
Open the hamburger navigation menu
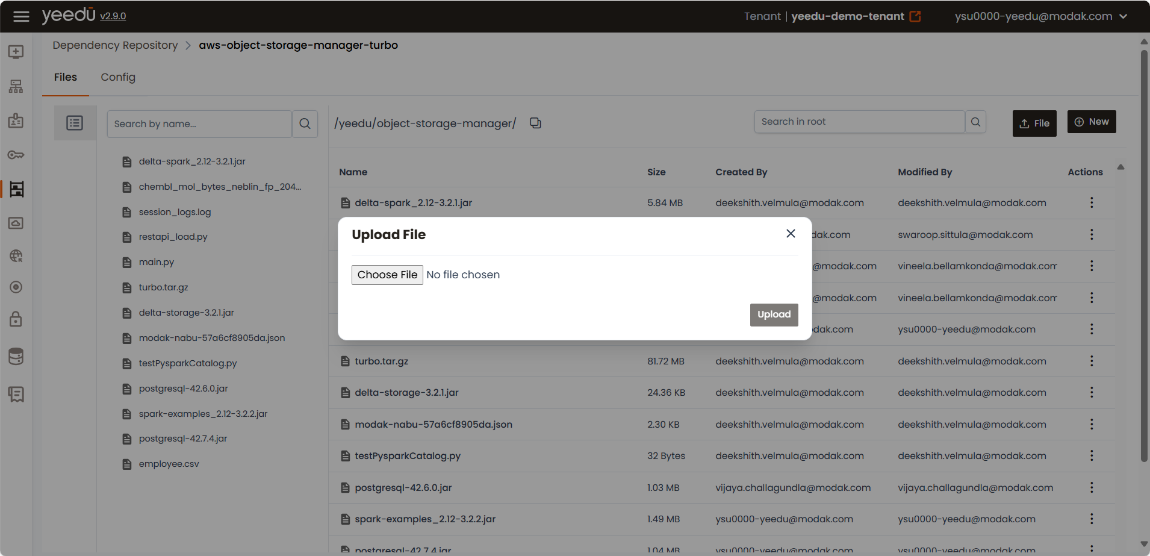coord(21,16)
